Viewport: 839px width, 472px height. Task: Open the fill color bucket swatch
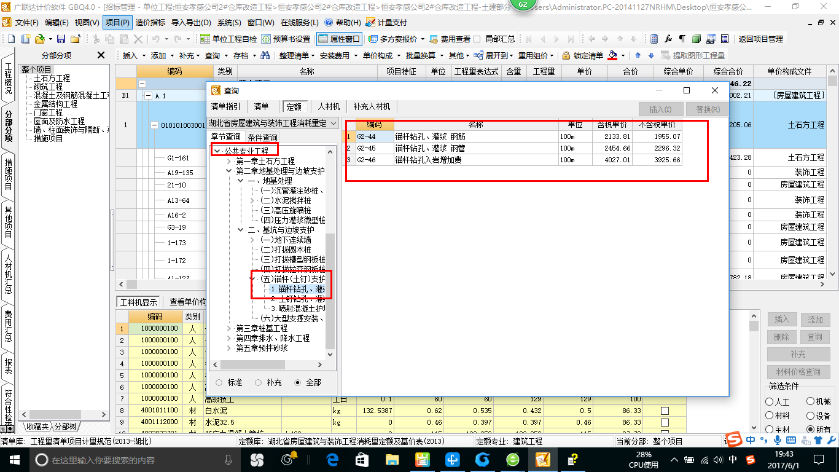tap(612, 55)
